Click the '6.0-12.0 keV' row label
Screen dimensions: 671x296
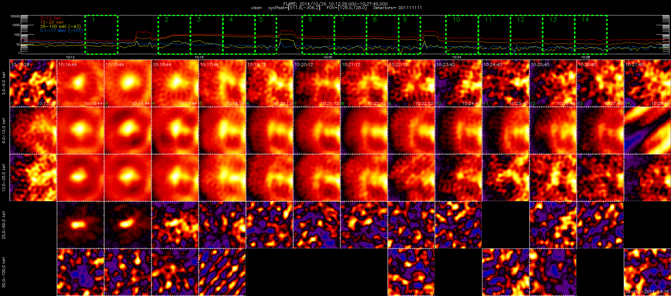[x=4, y=130]
